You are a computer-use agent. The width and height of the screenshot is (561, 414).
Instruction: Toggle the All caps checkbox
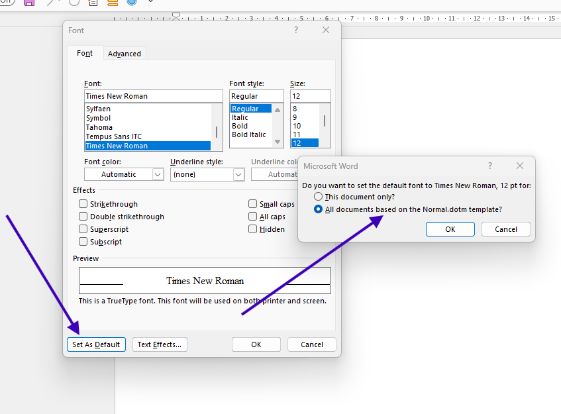tap(252, 217)
